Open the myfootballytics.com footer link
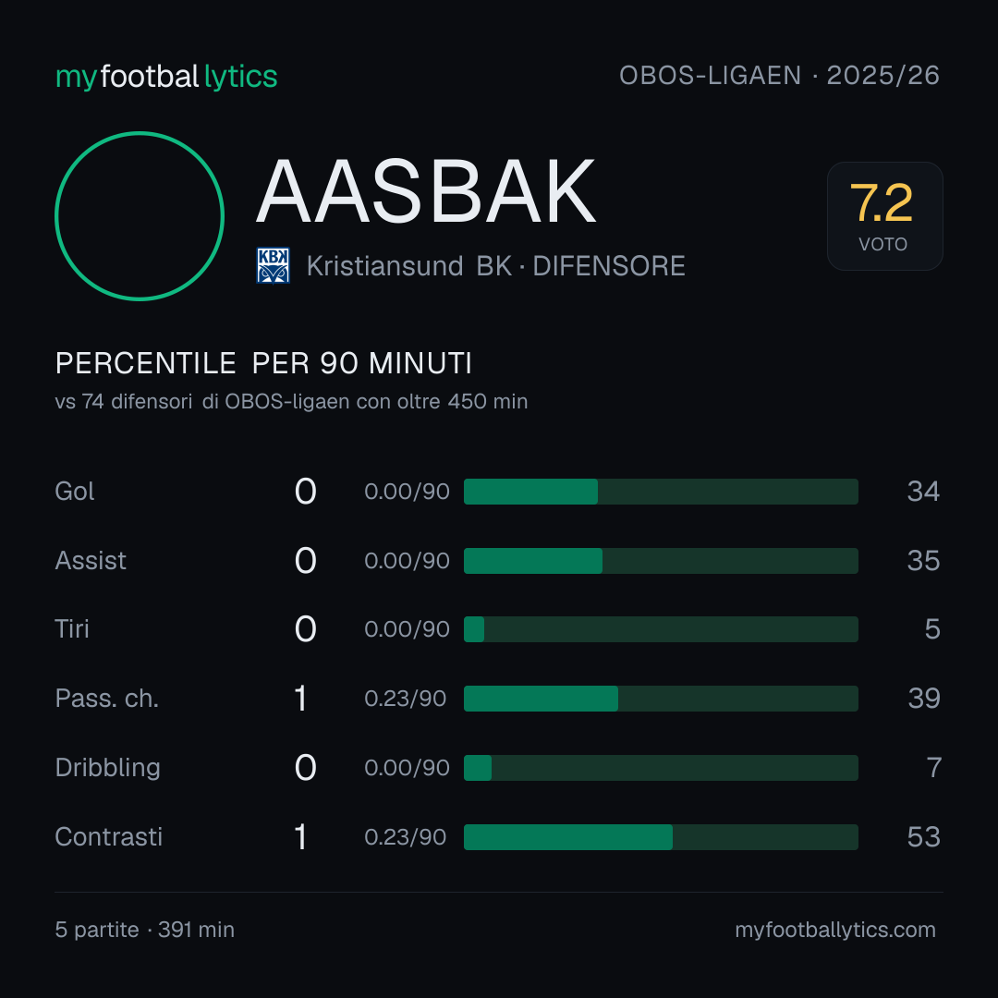This screenshot has width=998, height=998. 835,930
